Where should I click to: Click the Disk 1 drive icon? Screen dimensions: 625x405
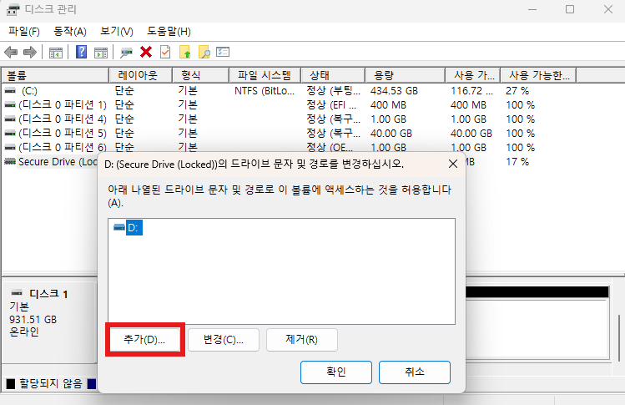tap(17, 293)
